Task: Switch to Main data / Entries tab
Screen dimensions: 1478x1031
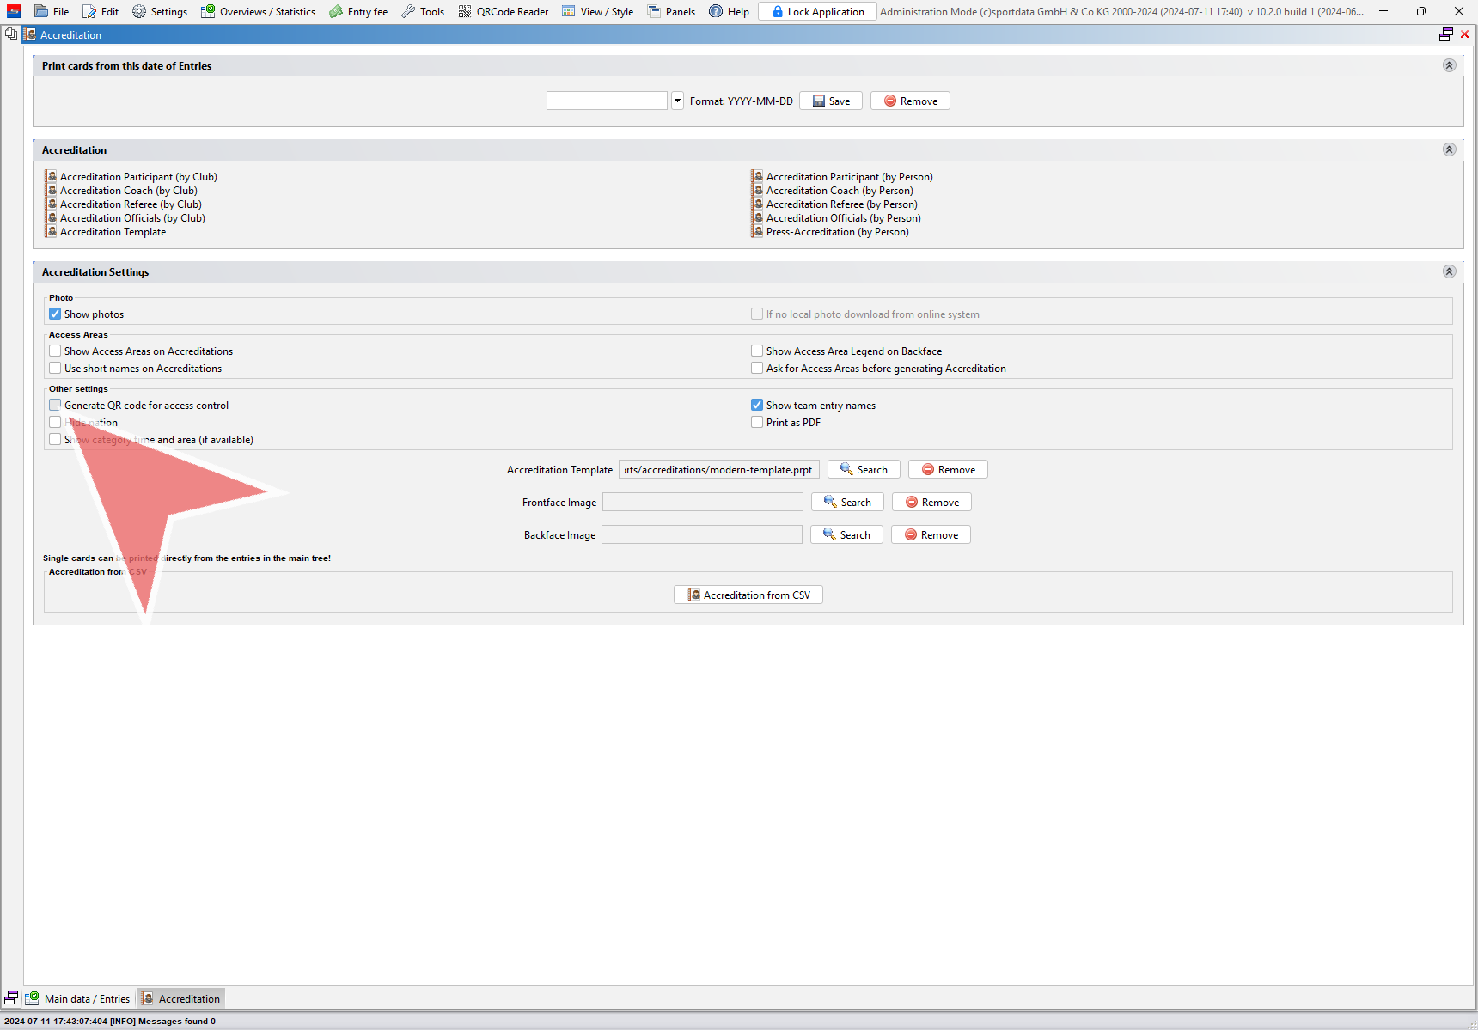Action: 79,998
